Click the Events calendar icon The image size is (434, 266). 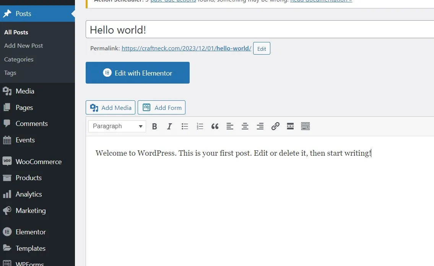tap(7, 140)
